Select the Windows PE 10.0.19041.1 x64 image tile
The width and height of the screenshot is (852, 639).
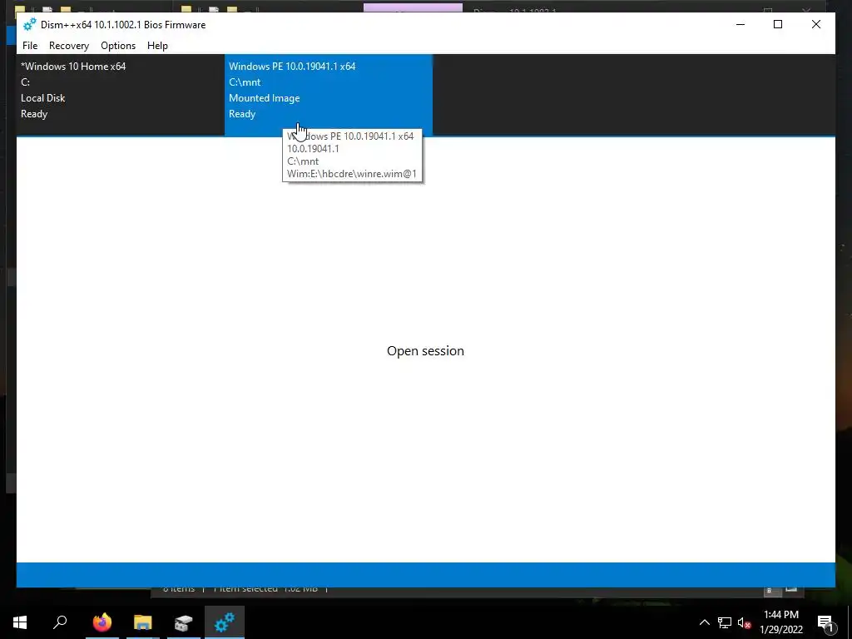click(328, 95)
